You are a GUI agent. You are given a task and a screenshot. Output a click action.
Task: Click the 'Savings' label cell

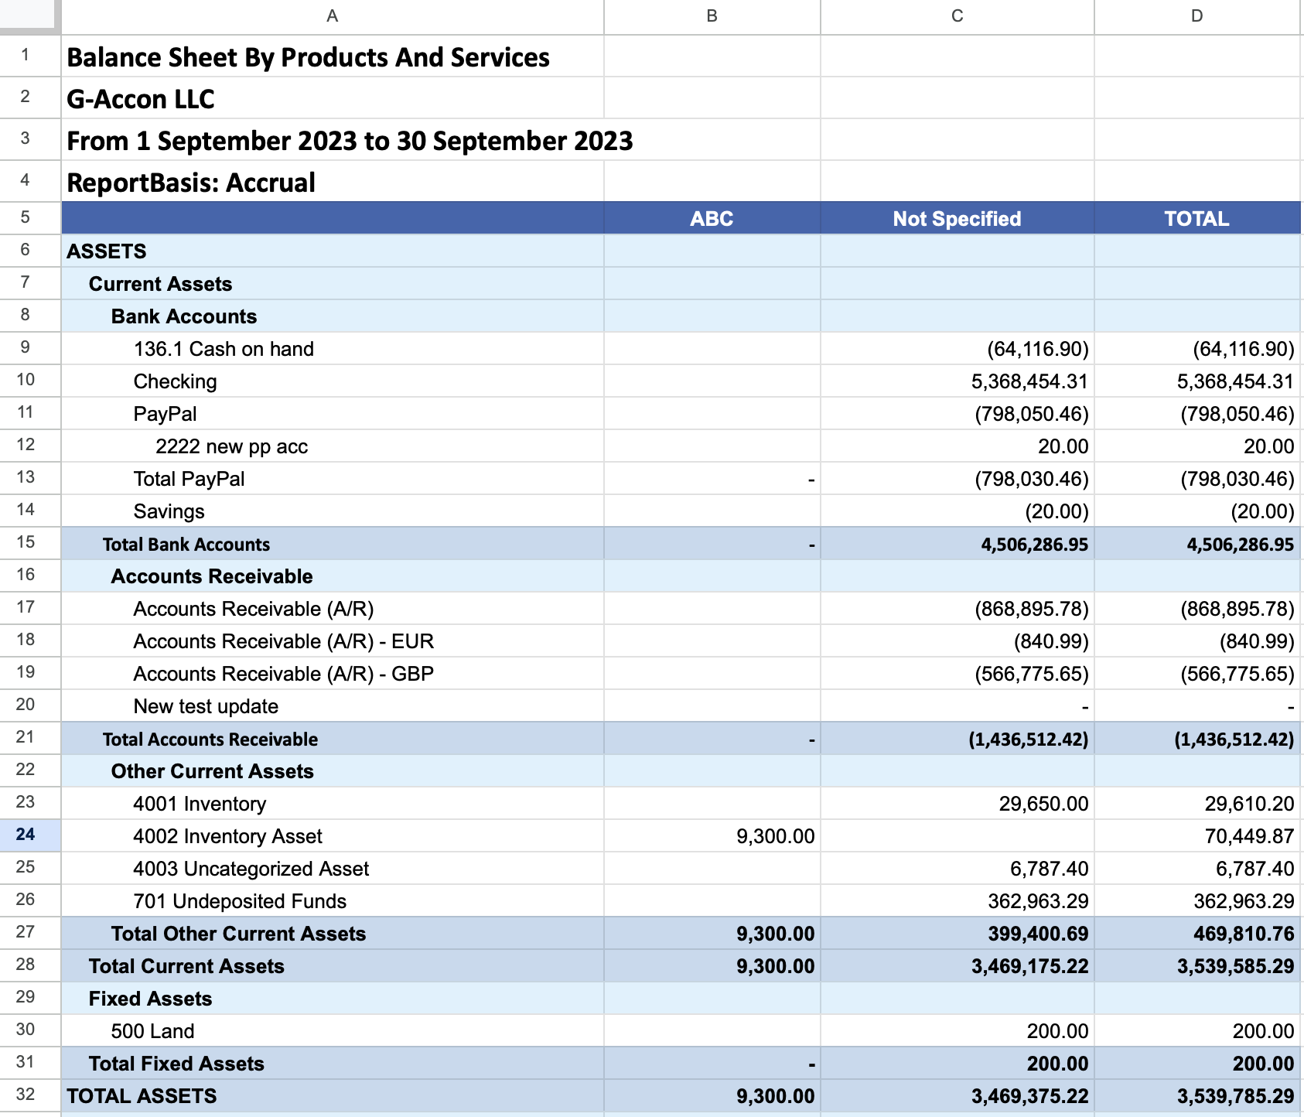click(333, 511)
